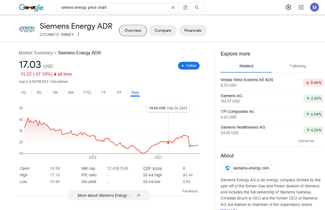Open the Google apps grid icon
This screenshot has width=325, height=210.
pos(301,7)
